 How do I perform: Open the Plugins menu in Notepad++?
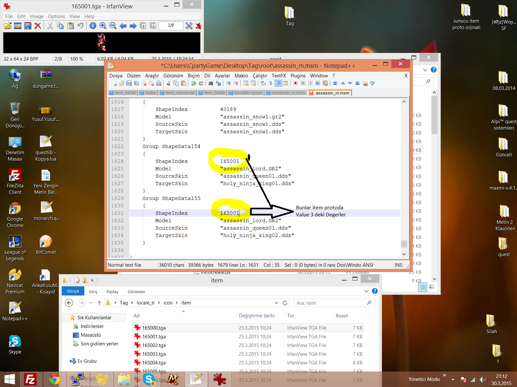pos(298,75)
